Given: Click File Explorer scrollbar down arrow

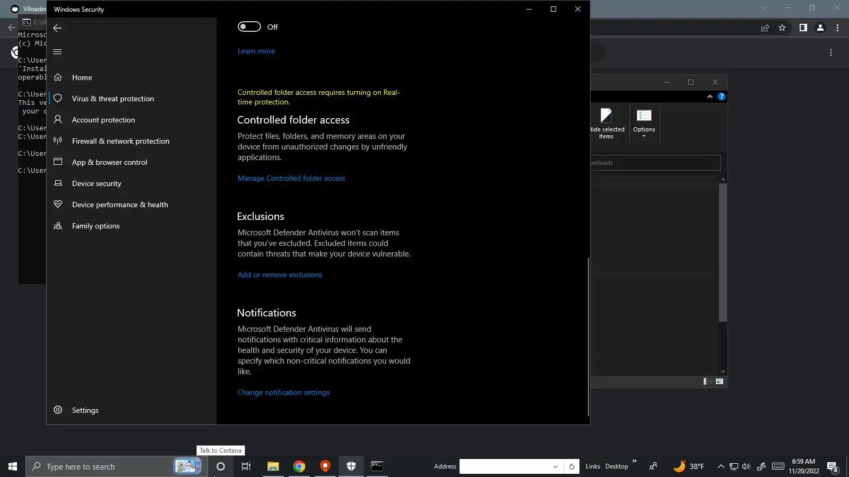Looking at the screenshot, I should point(723,372).
